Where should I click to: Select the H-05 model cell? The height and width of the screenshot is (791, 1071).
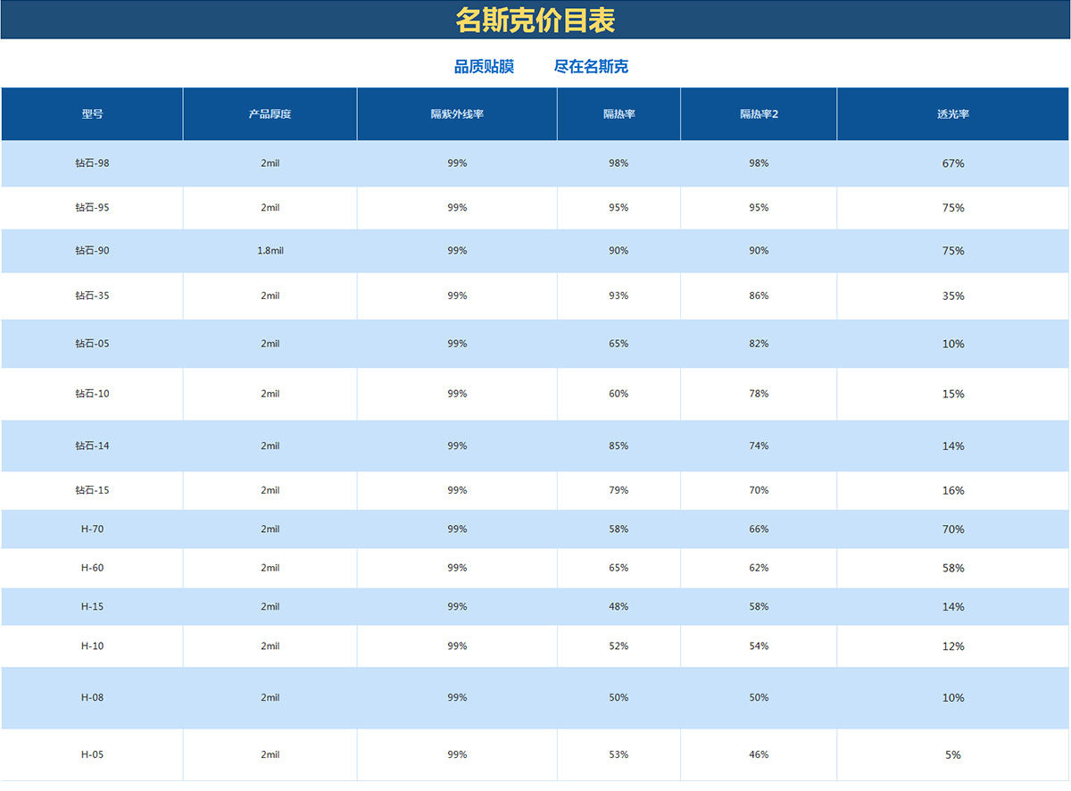(92, 754)
